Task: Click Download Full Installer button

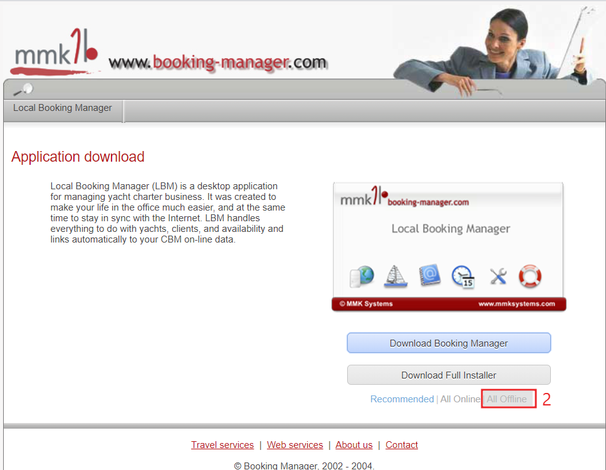Action: coord(449,375)
